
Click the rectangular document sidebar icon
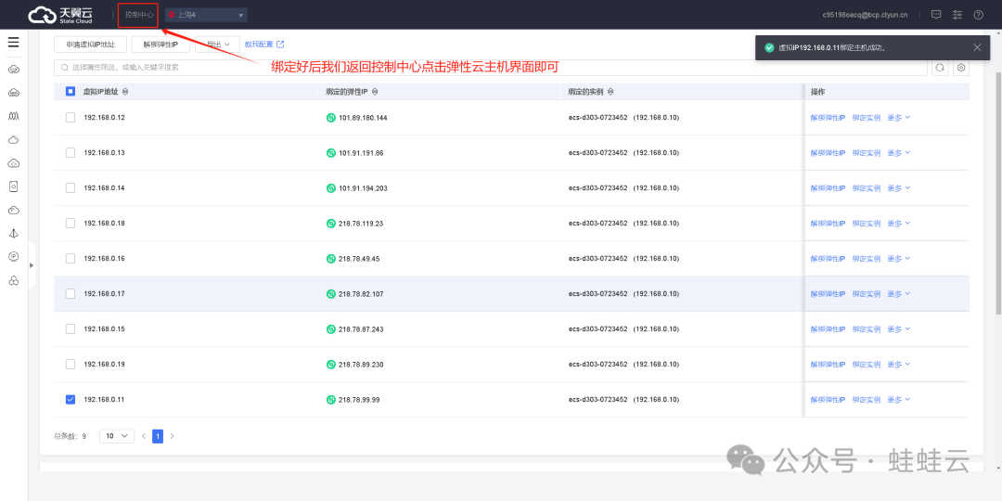(13, 186)
